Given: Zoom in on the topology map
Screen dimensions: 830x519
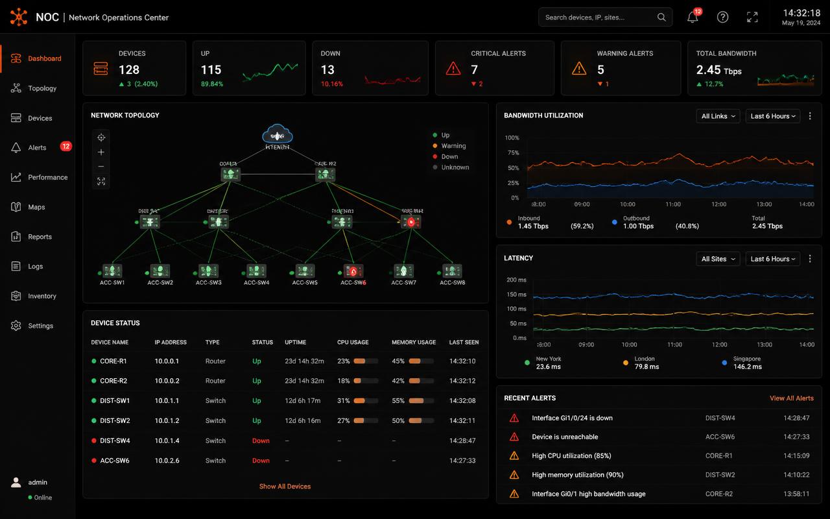Looking at the screenshot, I should (101, 152).
